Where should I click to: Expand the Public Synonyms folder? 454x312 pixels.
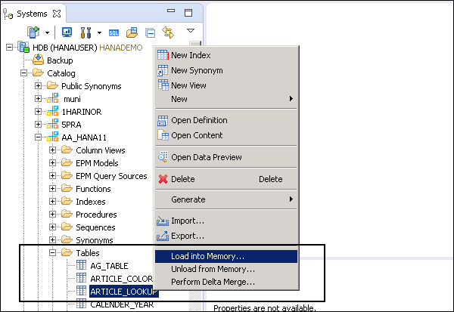38,85
